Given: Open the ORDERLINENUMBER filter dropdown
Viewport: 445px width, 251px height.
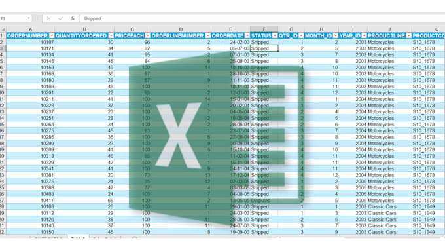Looking at the screenshot, I should click(x=208, y=35).
